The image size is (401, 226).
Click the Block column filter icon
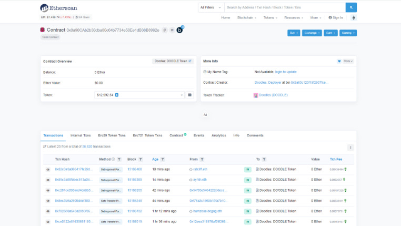pyautogui.click(x=141, y=159)
